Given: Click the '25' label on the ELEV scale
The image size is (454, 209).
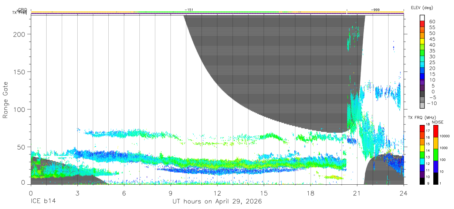Looking at the screenshot, I should (432, 63).
